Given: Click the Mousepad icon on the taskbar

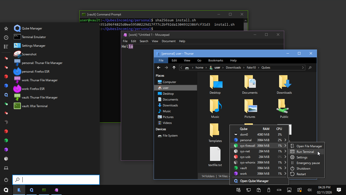Looking at the screenshot, I should point(56,190).
